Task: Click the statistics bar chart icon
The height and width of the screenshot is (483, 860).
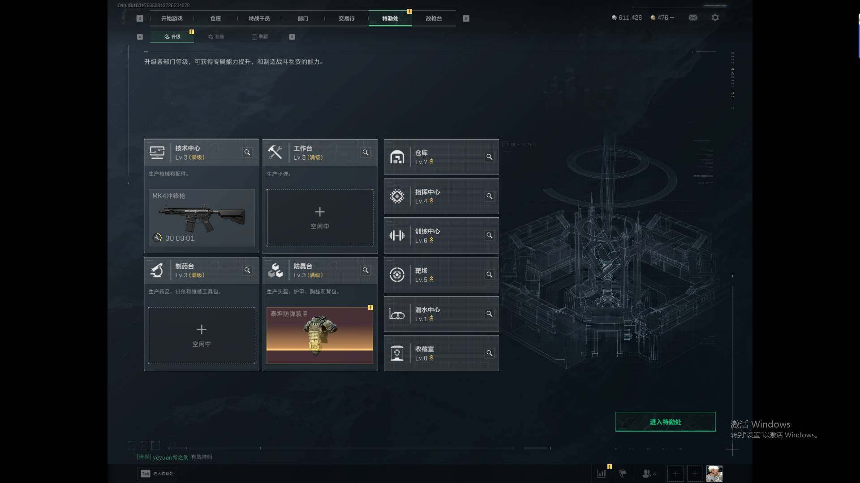Action: tap(602, 473)
